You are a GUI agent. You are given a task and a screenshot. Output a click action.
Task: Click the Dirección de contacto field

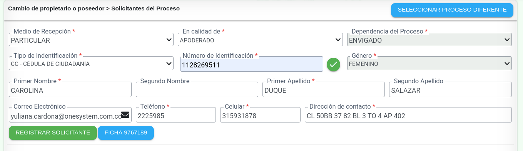click(x=408, y=115)
